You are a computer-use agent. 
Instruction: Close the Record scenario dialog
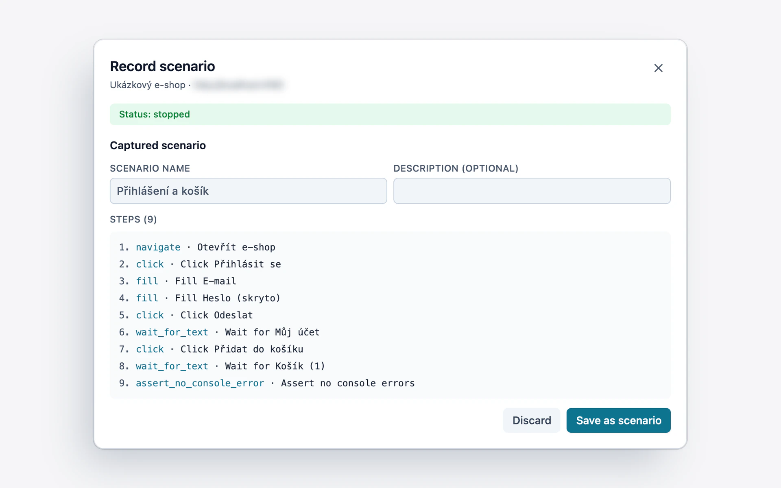coord(658,68)
